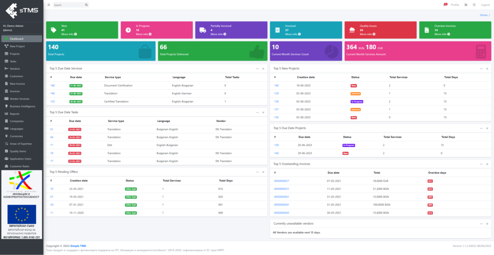Image resolution: width=494 pixels, height=255 pixels.
Task: Close the Top 5 Due Date Tasks panel
Action: tap(263, 112)
